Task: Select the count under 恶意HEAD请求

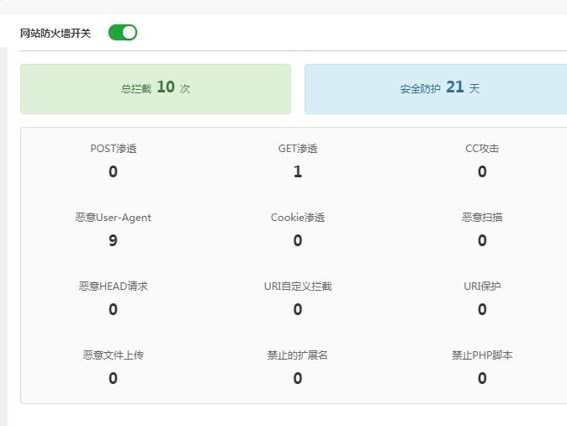Action: [x=114, y=309]
